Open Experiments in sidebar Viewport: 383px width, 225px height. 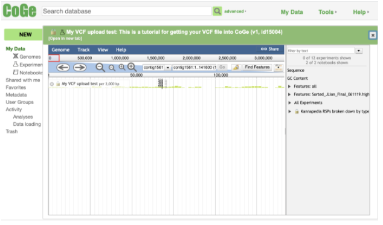coord(31,65)
